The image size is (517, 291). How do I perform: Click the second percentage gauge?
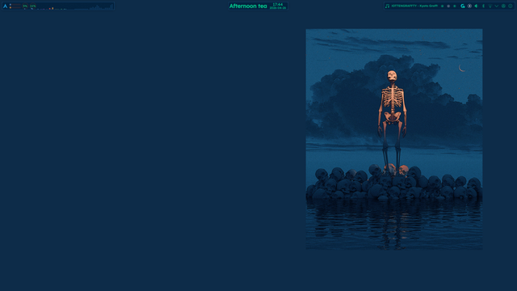coord(33,6)
